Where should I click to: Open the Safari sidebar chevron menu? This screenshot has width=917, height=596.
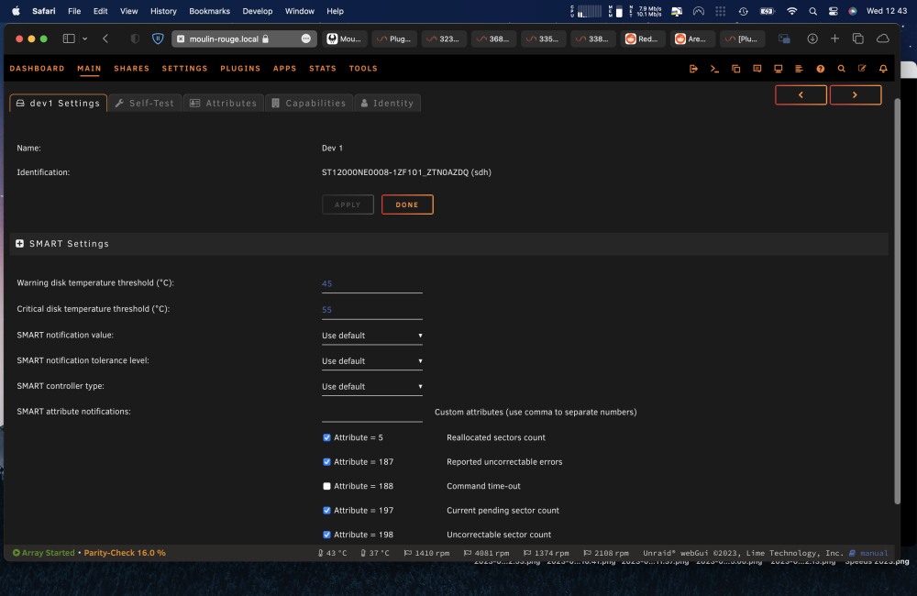click(x=84, y=39)
